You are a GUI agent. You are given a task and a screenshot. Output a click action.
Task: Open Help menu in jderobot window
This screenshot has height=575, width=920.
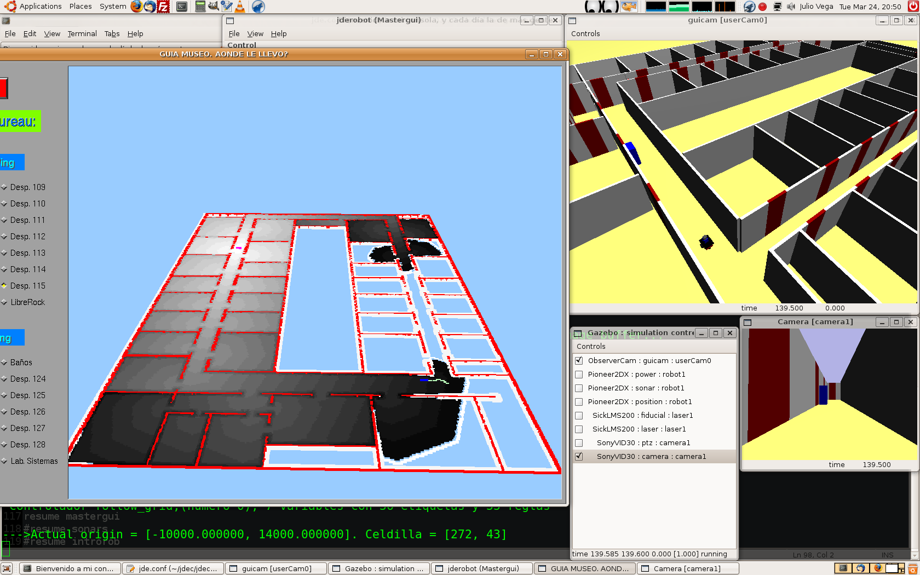279,34
